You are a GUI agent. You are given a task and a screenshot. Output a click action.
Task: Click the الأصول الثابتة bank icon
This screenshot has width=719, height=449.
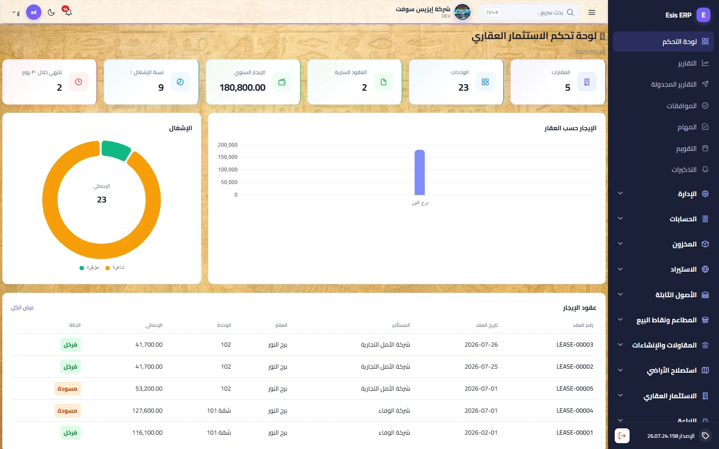click(x=705, y=295)
